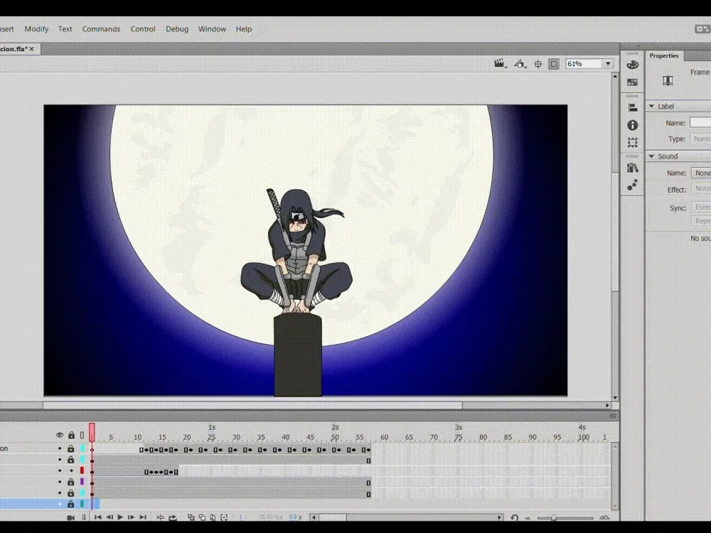Click the Label Name input field
The height and width of the screenshot is (533, 711).
tap(700, 122)
